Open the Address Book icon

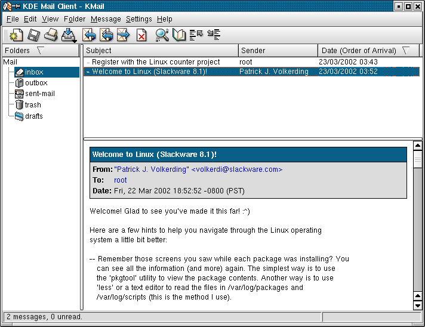(x=179, y=35)
